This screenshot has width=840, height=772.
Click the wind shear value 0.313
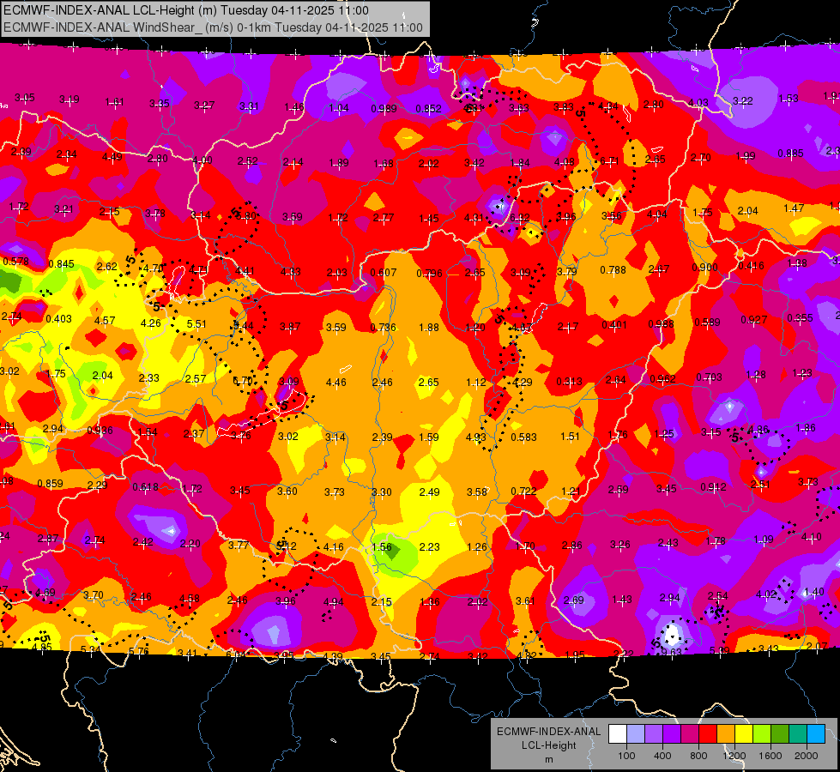569,382
